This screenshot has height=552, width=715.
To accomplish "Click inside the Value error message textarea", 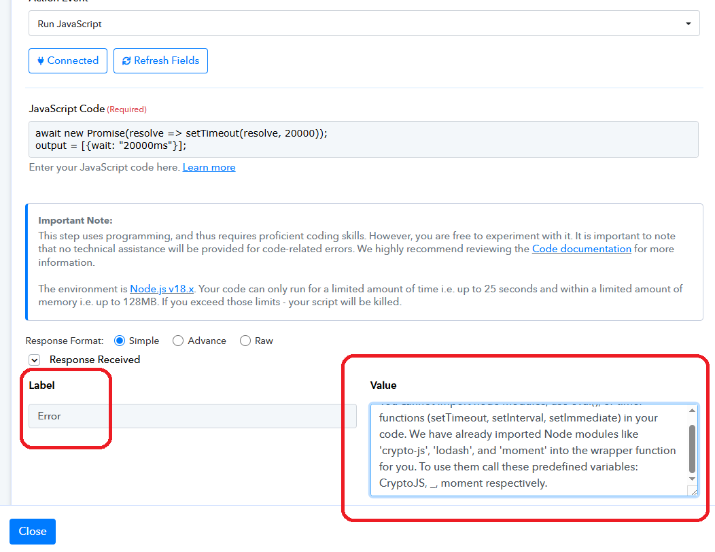I will click(x=527, y=450).
